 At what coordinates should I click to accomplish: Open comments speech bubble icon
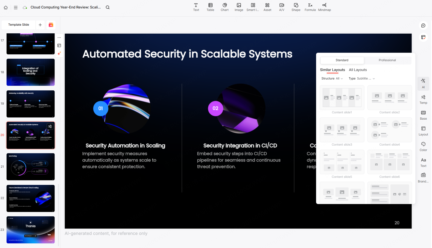coord(423,25)
